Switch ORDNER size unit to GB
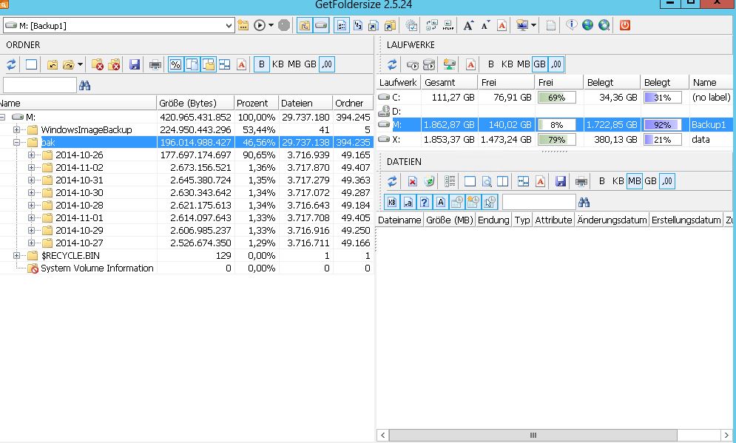 pos(310,64)
